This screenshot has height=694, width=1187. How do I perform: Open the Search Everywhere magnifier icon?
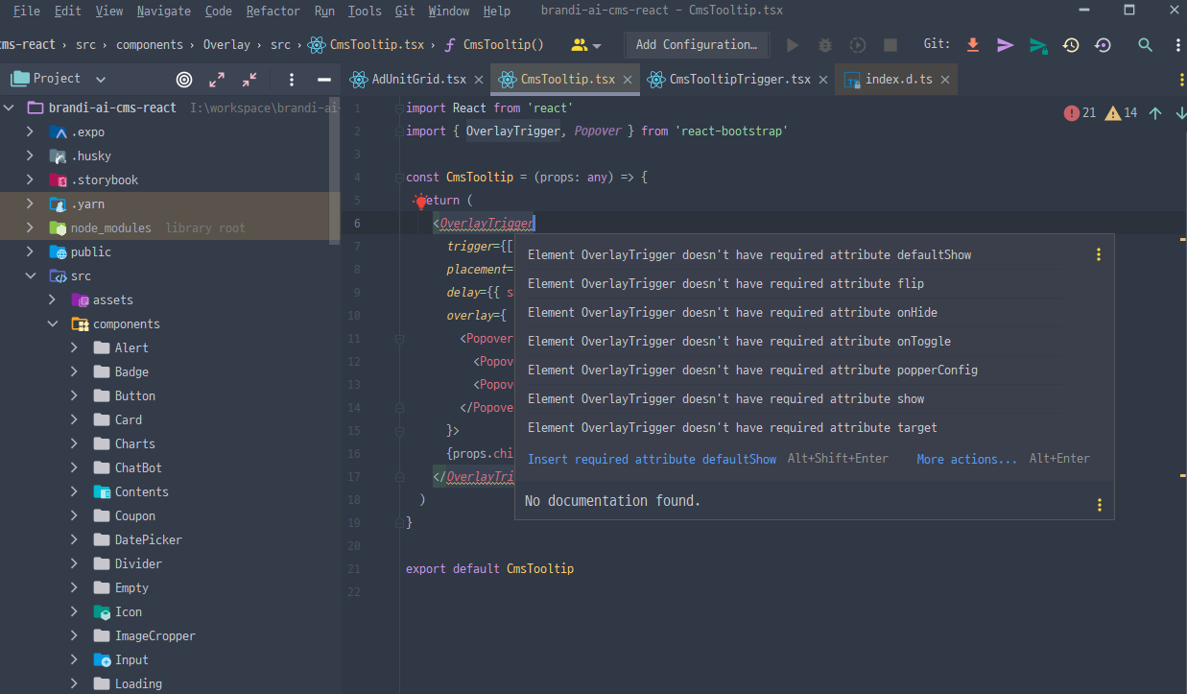click(1145, 43)
